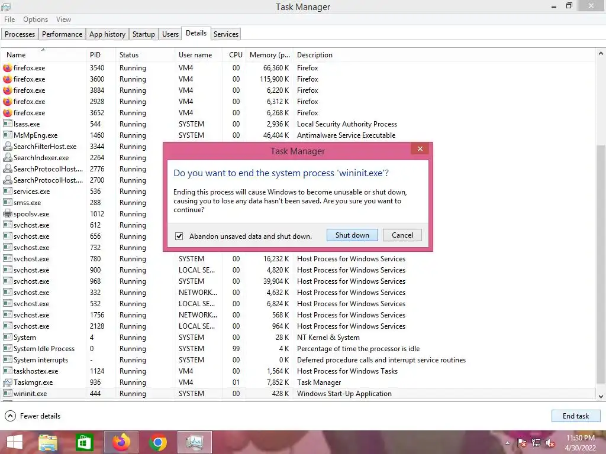Click the Shut down button
This screenshot has height=454, width=606.
click(x=352, y=235)
